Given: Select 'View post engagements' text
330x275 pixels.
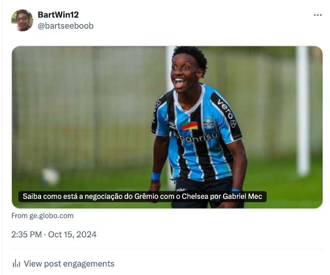Looking at the screenshot, I should [69, 264].
